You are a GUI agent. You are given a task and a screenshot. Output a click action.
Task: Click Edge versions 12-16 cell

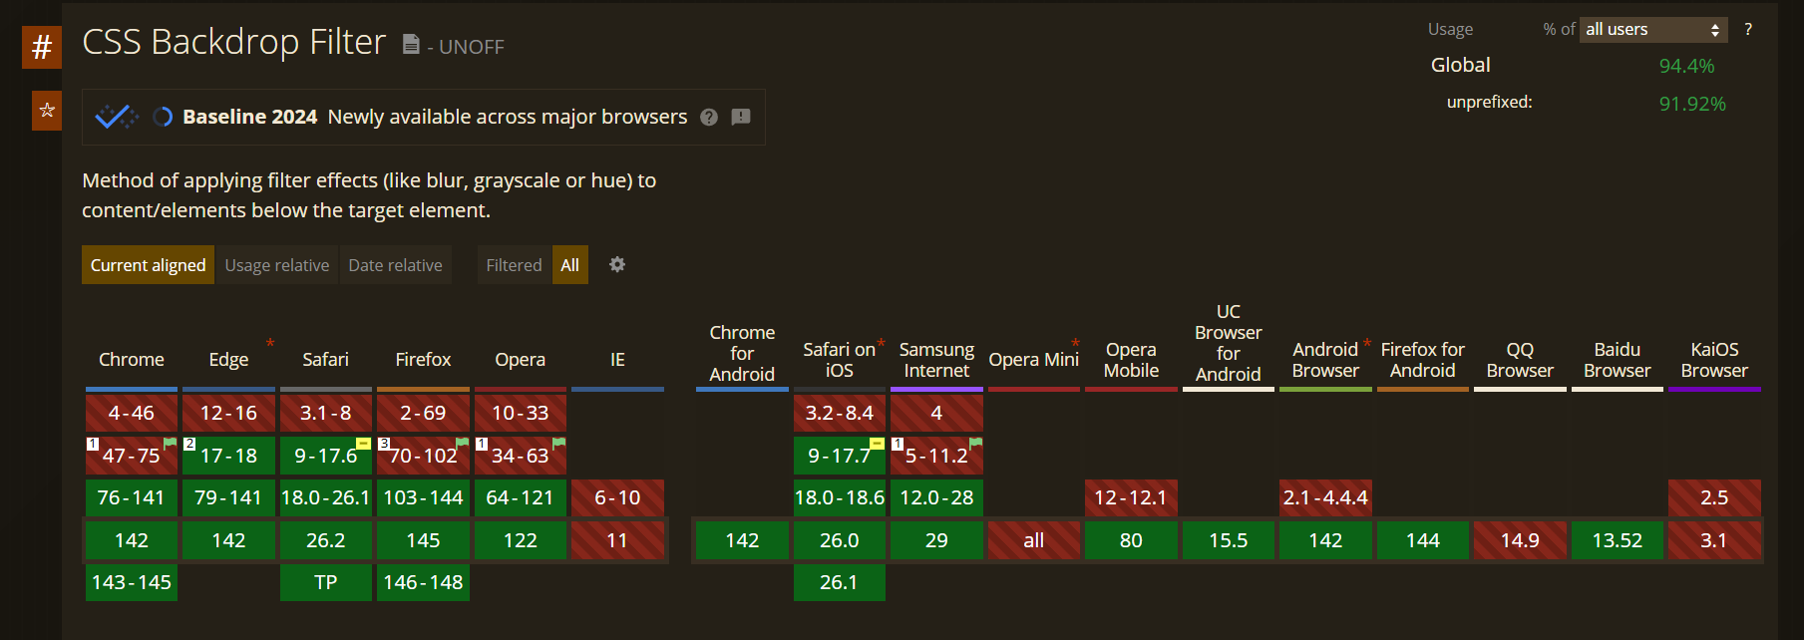pos(228,413)
